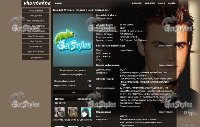200x127 pixels.
Task: Click the activity value \o_O/
Action: coord(123,69)
